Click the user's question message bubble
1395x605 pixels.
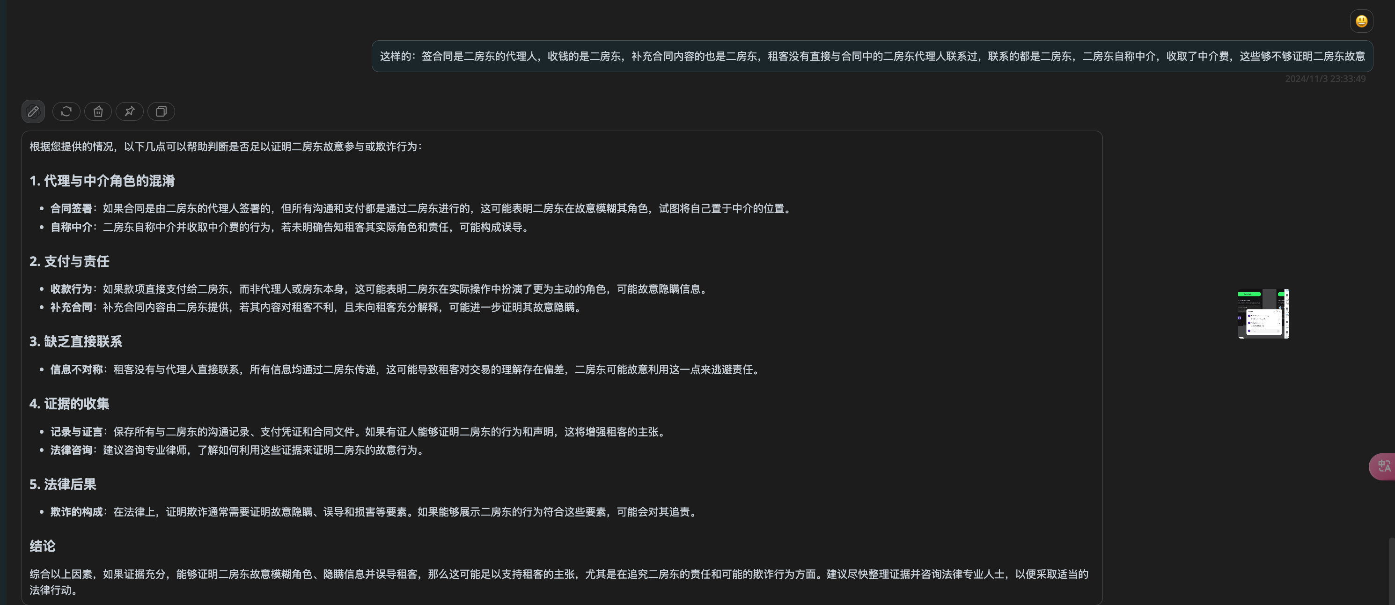coord(872,56)
